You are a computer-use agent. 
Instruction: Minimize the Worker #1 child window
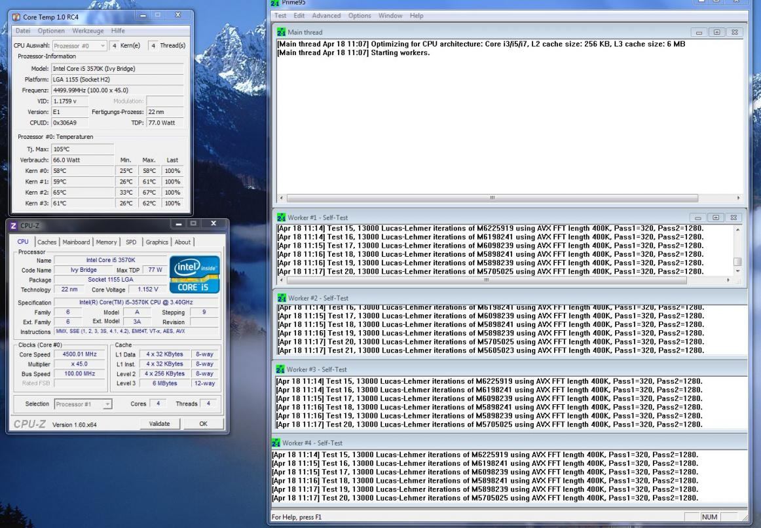tap(697, 218)
